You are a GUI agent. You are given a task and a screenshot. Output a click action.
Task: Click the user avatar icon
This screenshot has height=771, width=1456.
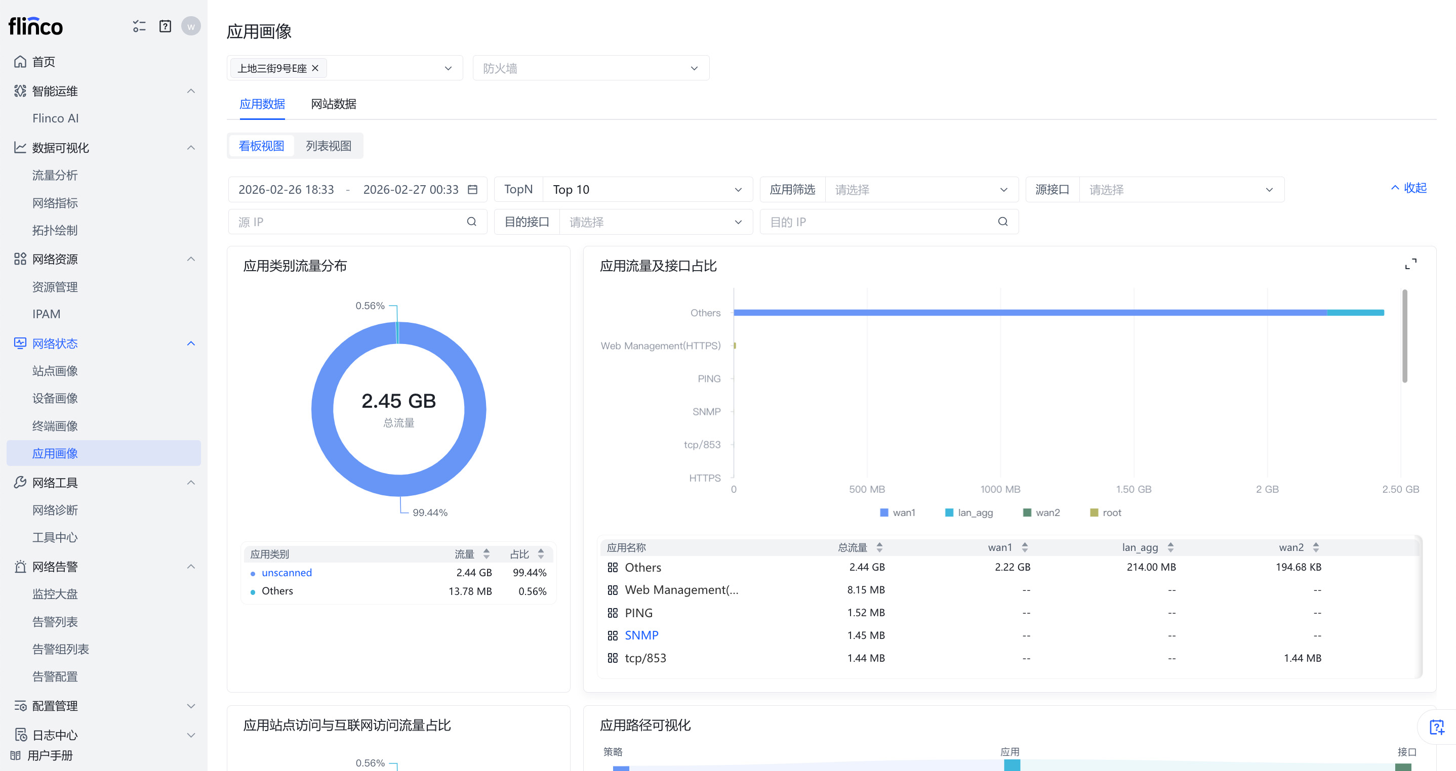pos(191,26)
